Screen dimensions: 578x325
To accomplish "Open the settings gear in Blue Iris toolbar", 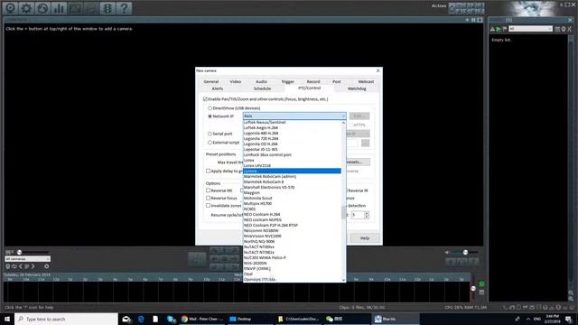I will tap(26, 8).
